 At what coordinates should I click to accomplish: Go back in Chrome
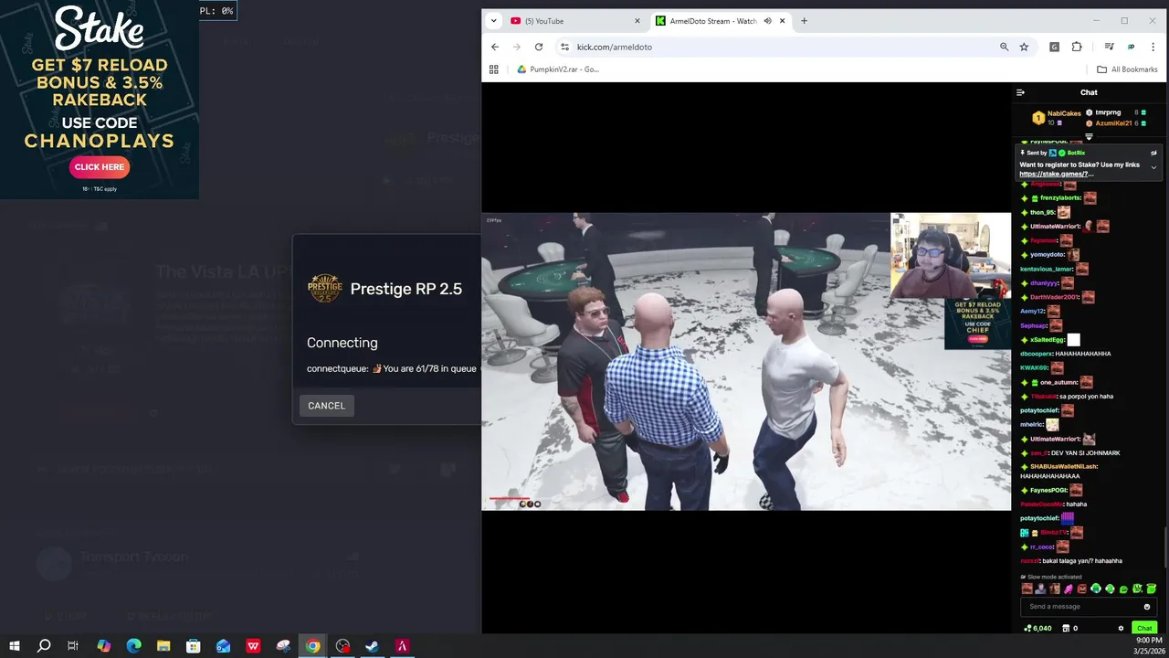[x=495, y=47]
